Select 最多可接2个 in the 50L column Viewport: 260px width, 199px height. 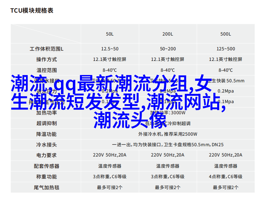(x=110, y=188)
